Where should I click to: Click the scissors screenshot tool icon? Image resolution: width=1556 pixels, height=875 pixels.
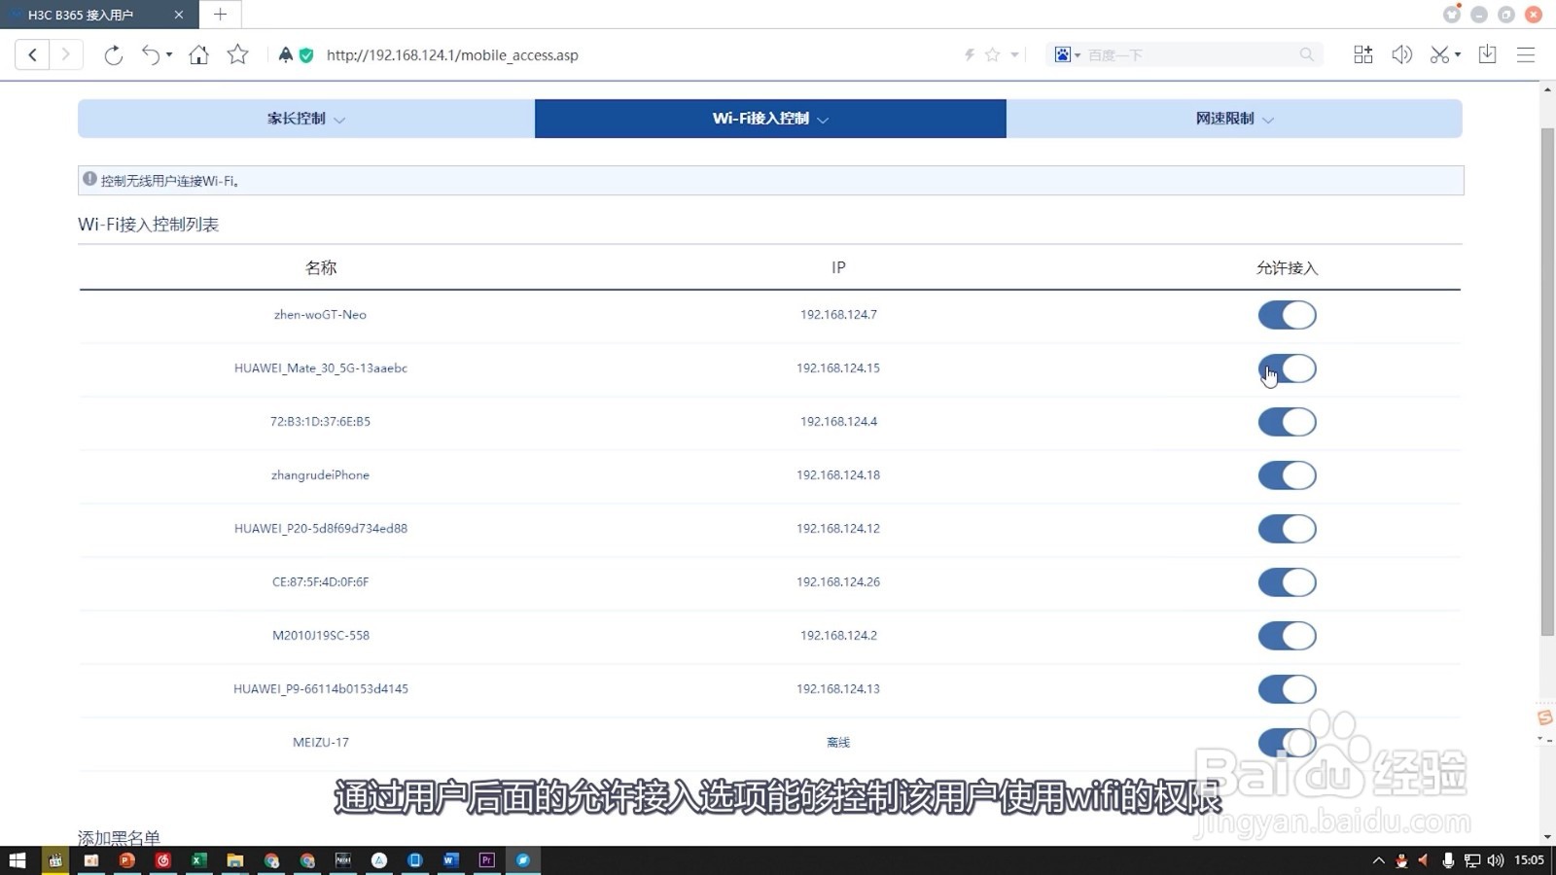coord(1439,54)
